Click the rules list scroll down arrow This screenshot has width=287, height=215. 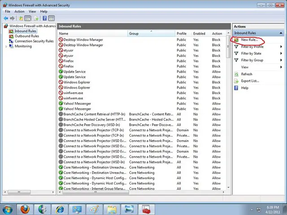click(228, 188)
